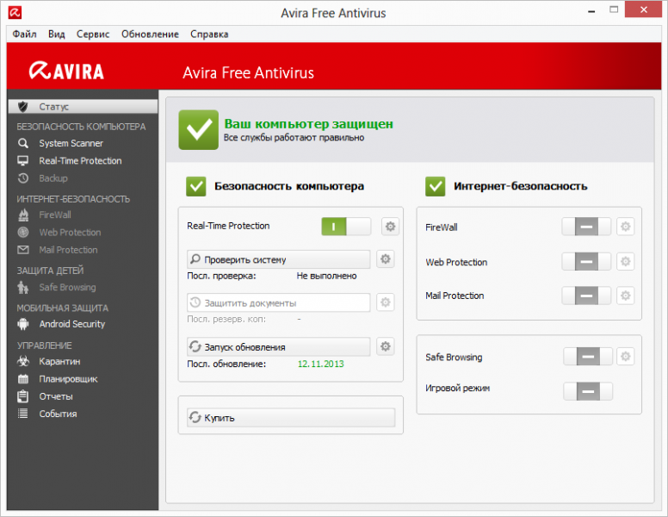The image size is (668, 517).
Task: Open the Справка menu
Action: coord(209,34)
